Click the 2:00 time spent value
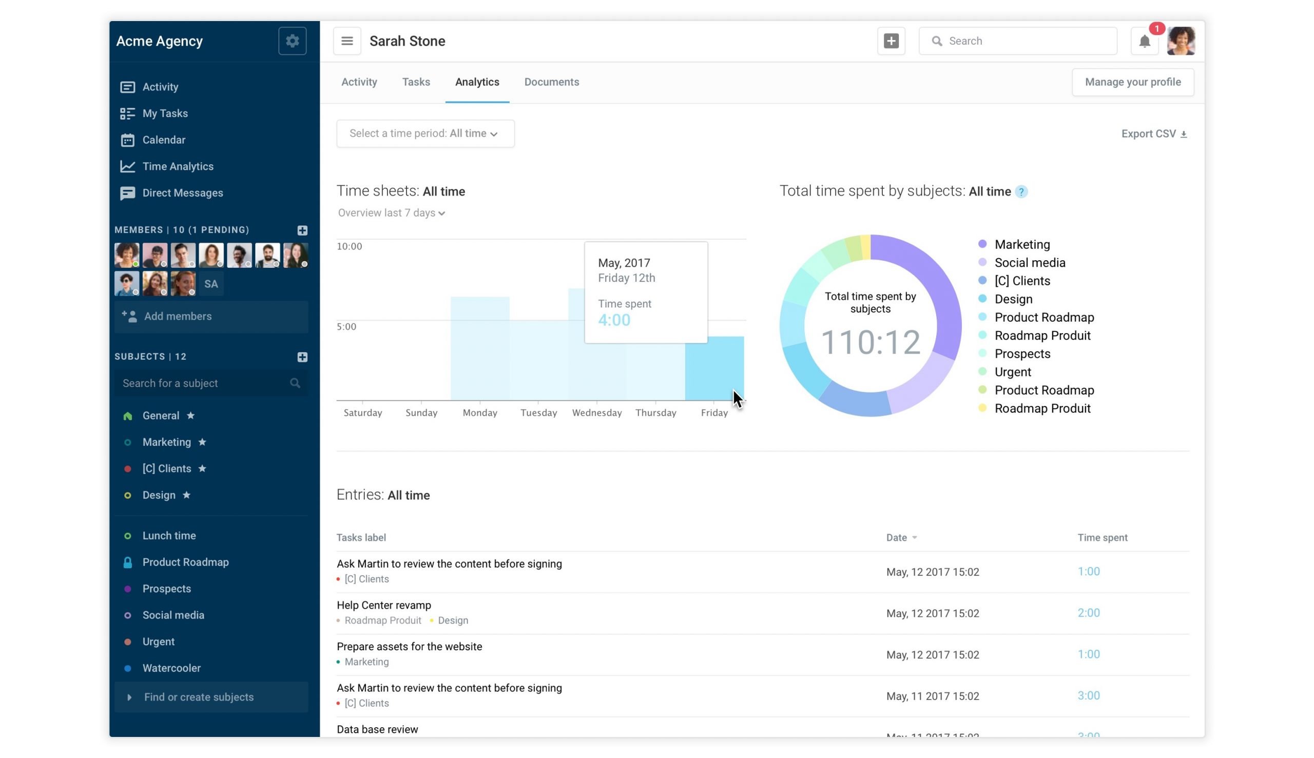This screenshot has width=1314, height=758. [x=1088, y=613]
